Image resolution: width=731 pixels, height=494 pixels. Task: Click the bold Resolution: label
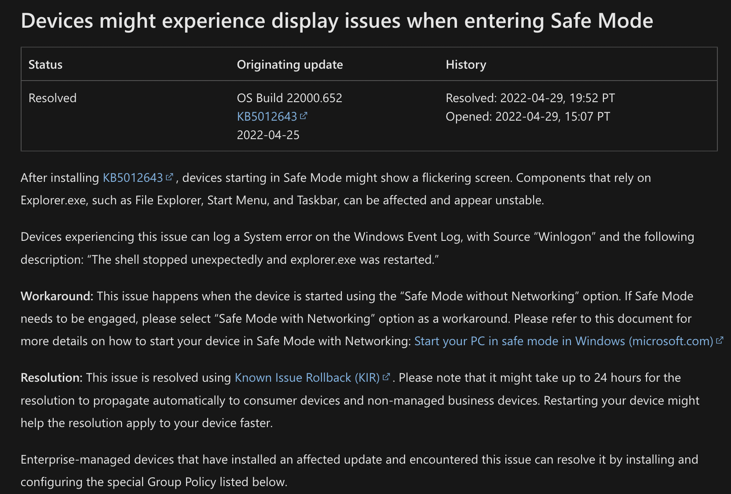click(x=52, y=377)
